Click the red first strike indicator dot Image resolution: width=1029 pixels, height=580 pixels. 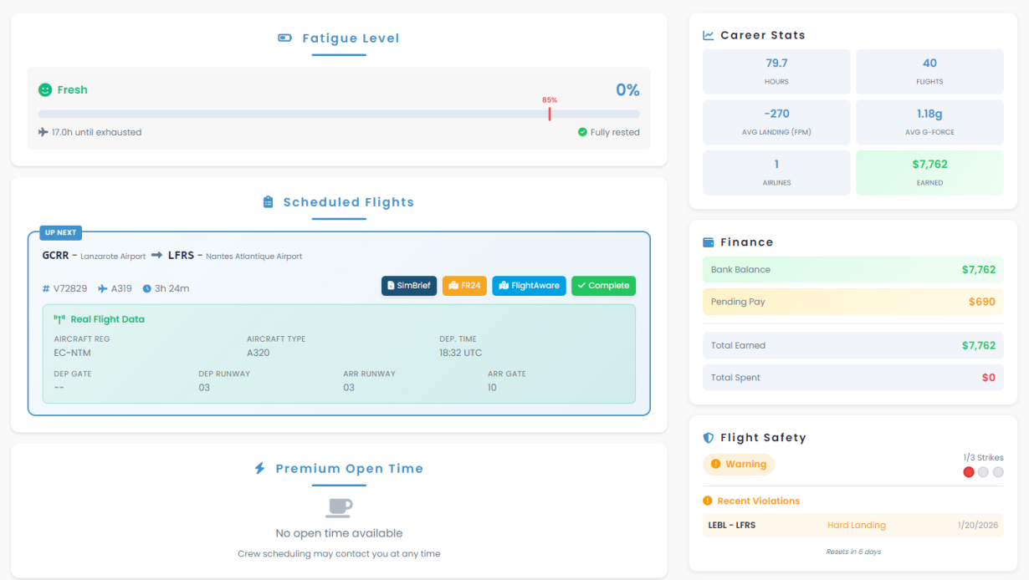[x=969, y=472]
